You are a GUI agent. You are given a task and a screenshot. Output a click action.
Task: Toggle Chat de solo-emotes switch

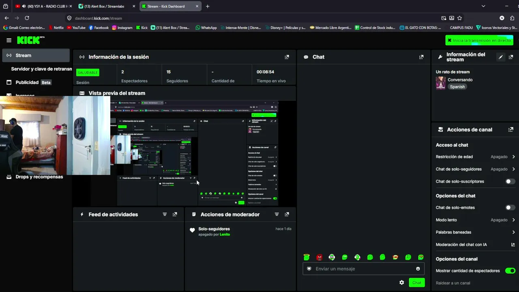pos(510,208)
